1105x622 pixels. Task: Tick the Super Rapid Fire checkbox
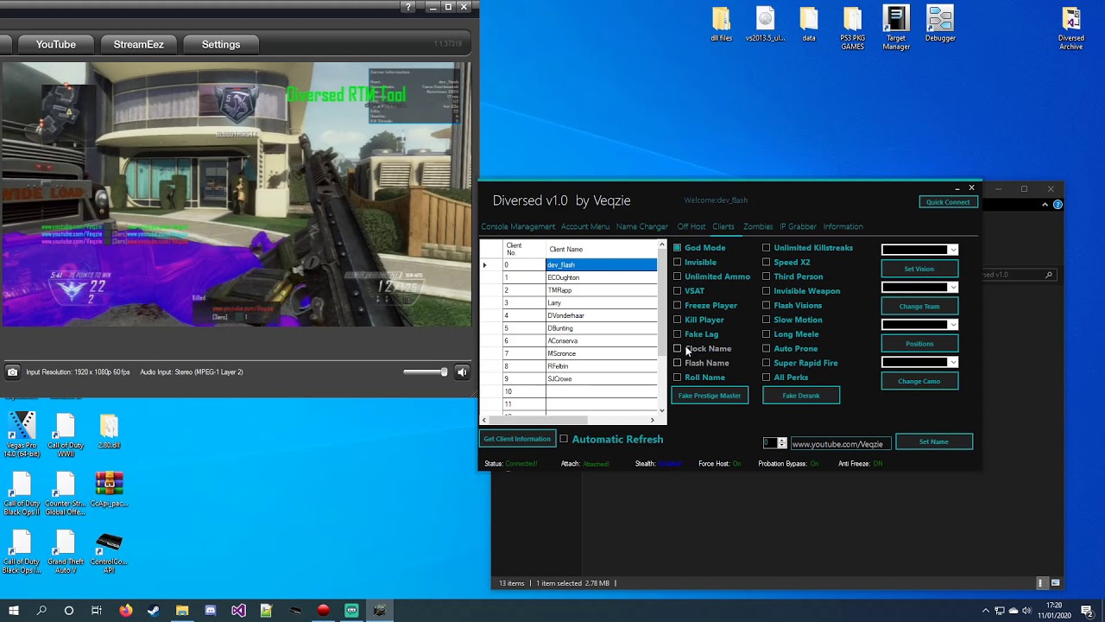coord(766,363)
